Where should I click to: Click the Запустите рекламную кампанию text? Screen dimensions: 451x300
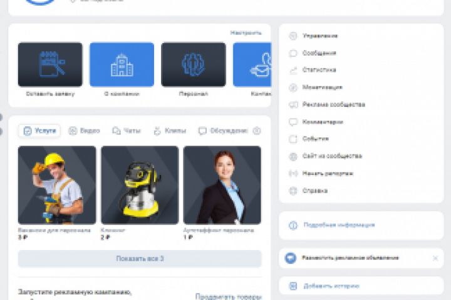pyautogui.click(x=75, y=292)
